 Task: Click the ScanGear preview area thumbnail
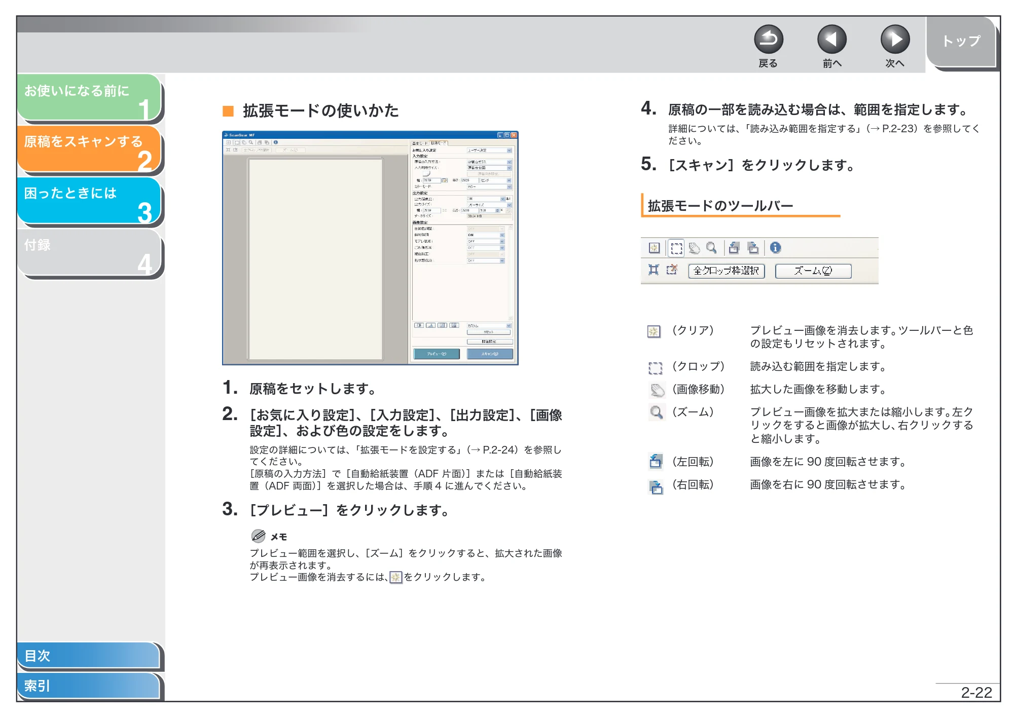[x=315, y=259]
